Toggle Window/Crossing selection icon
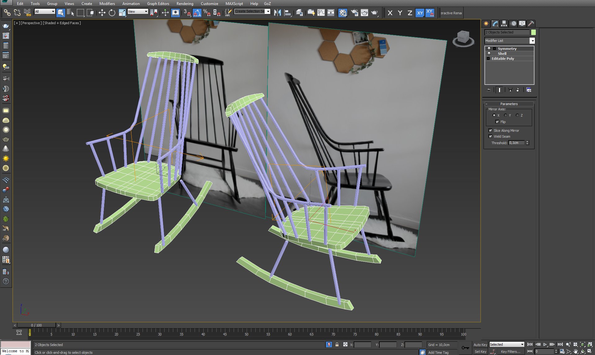 [90, 13]
